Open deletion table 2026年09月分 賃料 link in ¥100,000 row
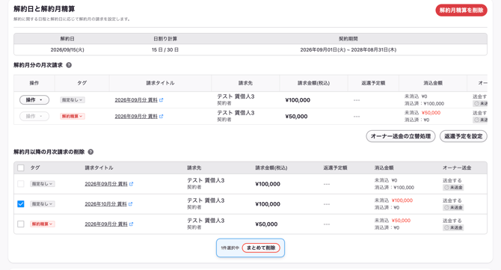Image resolution: width=501 pixels, height=270 pixels. click(106, 184)
